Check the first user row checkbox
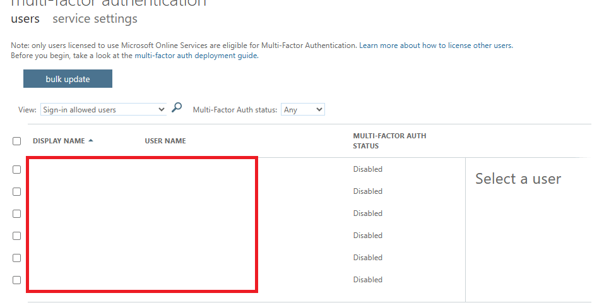This screenshot has width=604, height=305. (x=16, y=170)
